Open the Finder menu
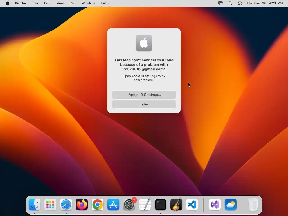This screenshot has height=216, width=288. click(21, 3)
